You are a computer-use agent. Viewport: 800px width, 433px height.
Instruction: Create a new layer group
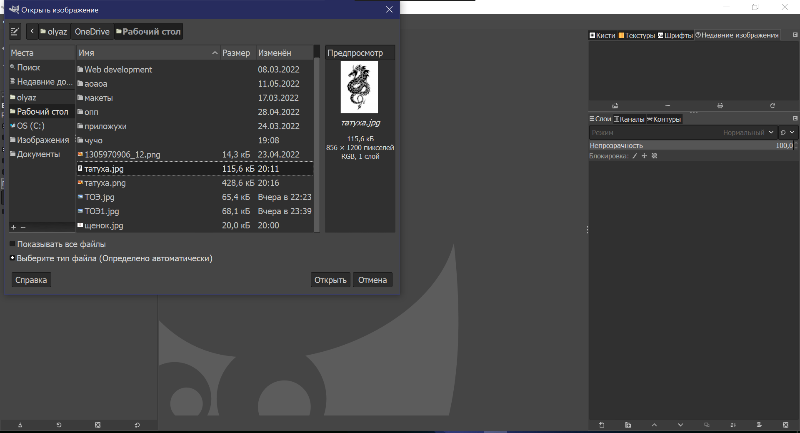click(628, 425)
